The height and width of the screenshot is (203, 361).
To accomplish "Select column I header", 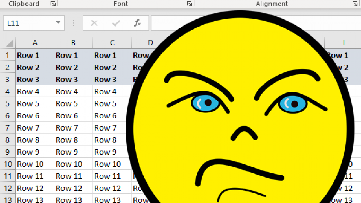I will click(344, 43).
